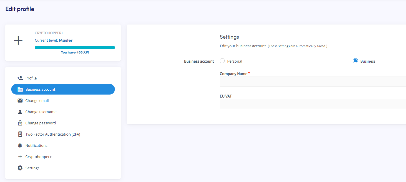Open the Cryptohopper+ menu item

click(x=63, y=157)
